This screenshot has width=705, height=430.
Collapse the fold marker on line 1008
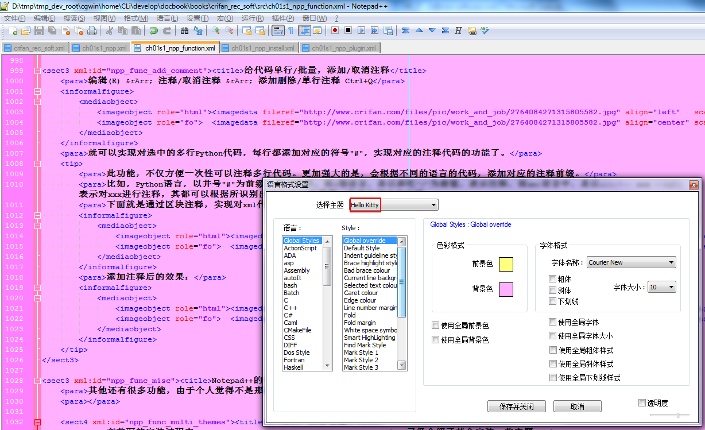pos(37,164)
